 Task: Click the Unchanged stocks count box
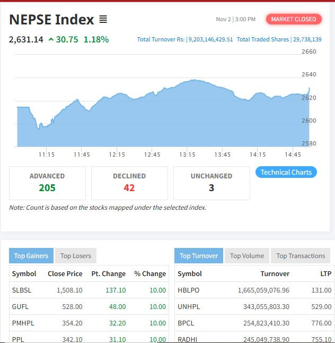pyautogui.click(x=211, y=183)
